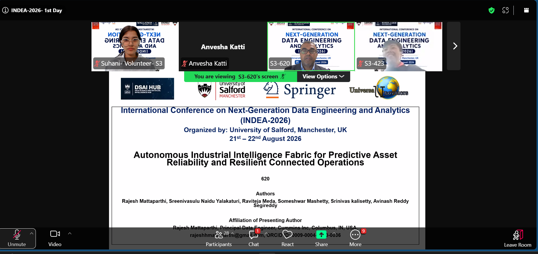Turn on the Video camera
This screenshot has width=538, height=254.
(x=55, y=238)
